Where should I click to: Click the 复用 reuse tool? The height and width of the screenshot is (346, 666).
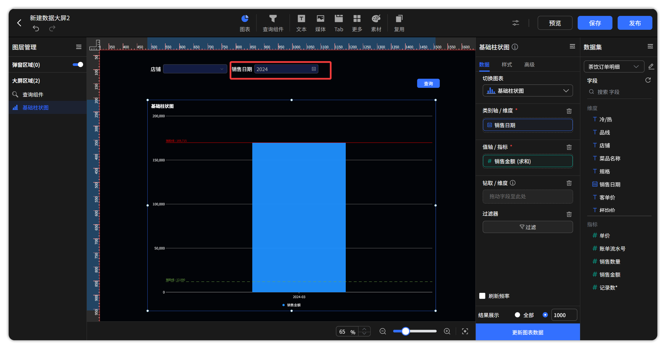[399, 23]
